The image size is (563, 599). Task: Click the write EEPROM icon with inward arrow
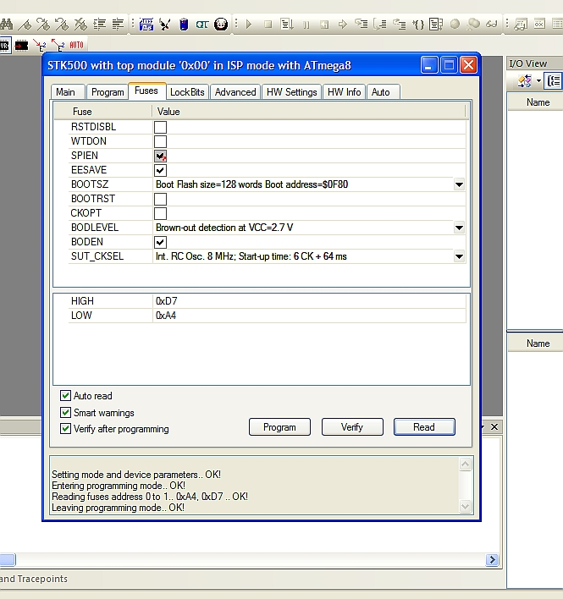point(40,46)
